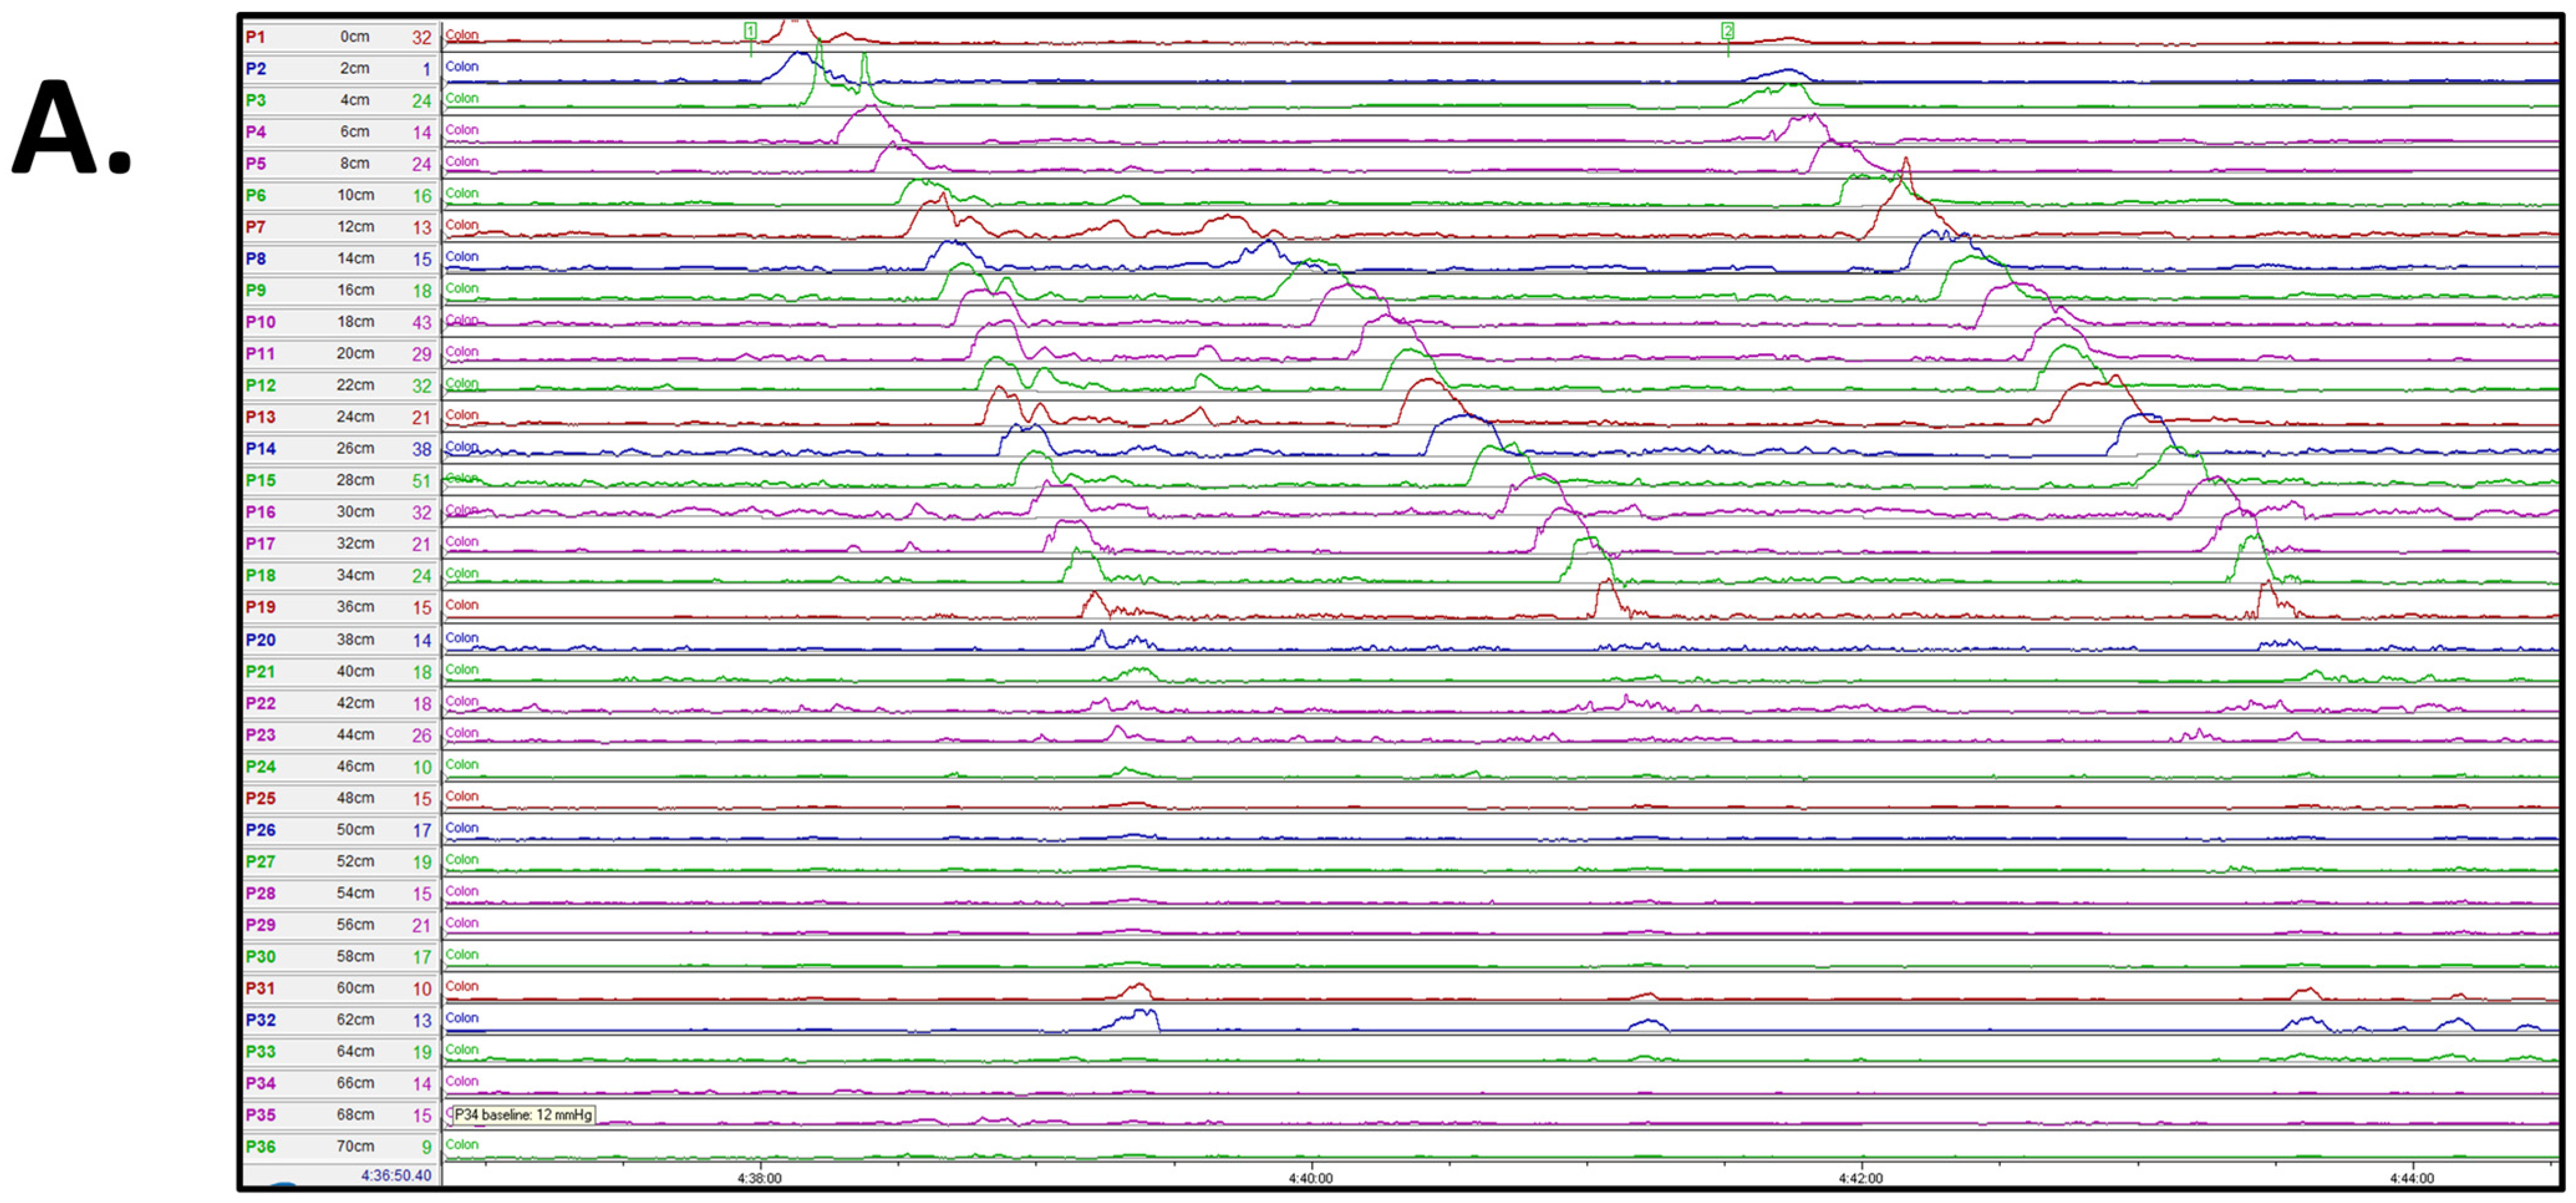Click event marker 2 on the trace
This screenshot has width=2576, height=1203.
(x=1727, y=32)
